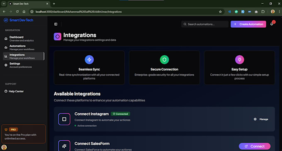Click the SalesForm integration sparkle icon
This screenshot has width=282, height=151.
click(64, 146)
